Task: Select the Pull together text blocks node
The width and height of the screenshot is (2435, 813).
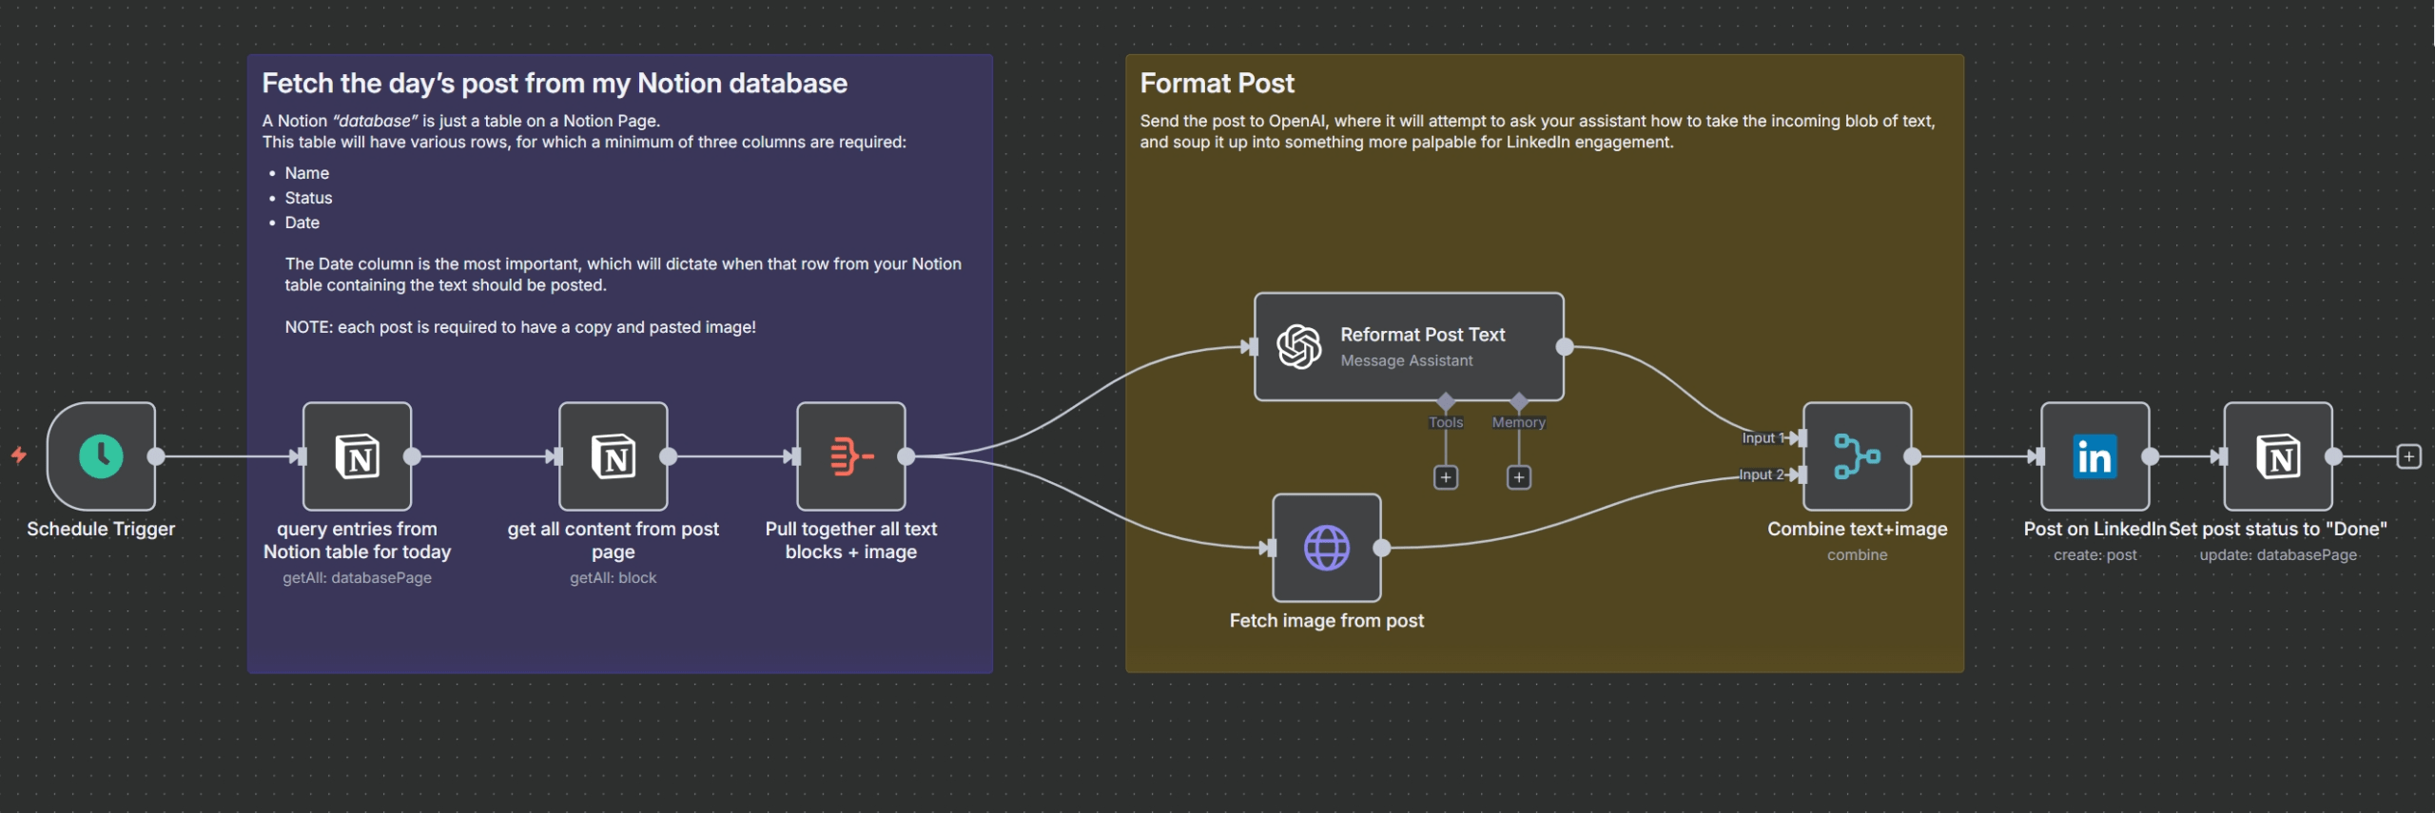Action: point(850,456)
